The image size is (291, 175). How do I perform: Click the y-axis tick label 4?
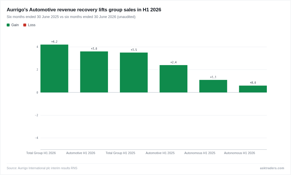click(37, 47)
